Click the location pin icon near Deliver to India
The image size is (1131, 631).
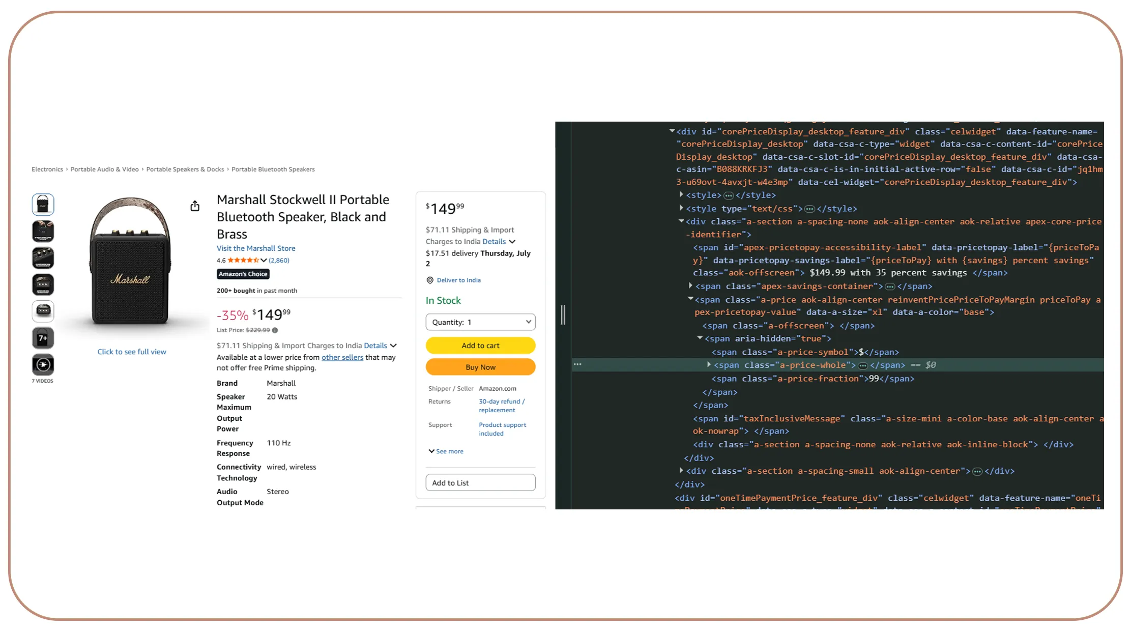pos(430,280)
